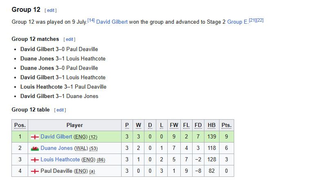
Task: Click the HB column header abbreviation
Action: click(x=211, y=125)
